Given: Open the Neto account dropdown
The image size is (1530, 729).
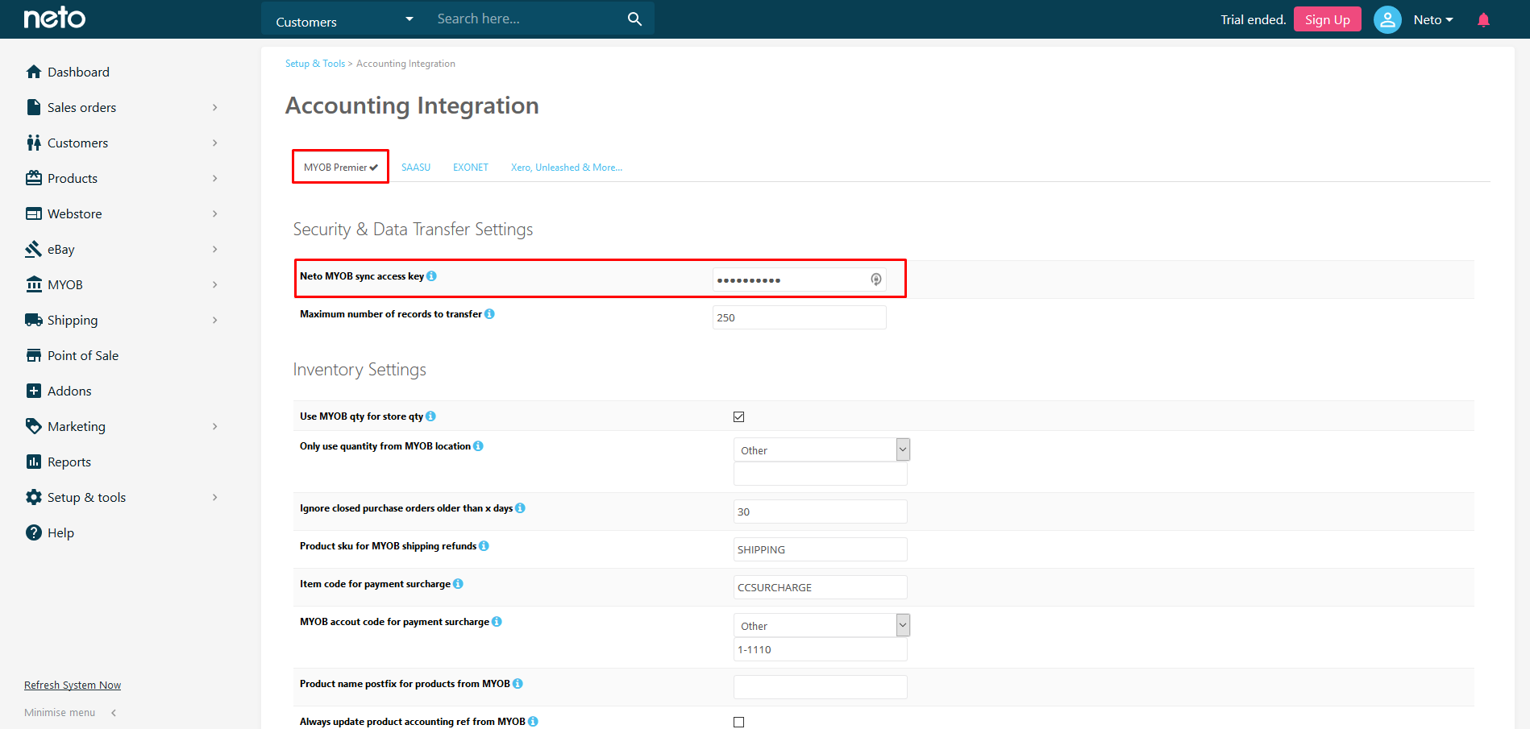Looking at the screenshot, I should click(1433, 19).
